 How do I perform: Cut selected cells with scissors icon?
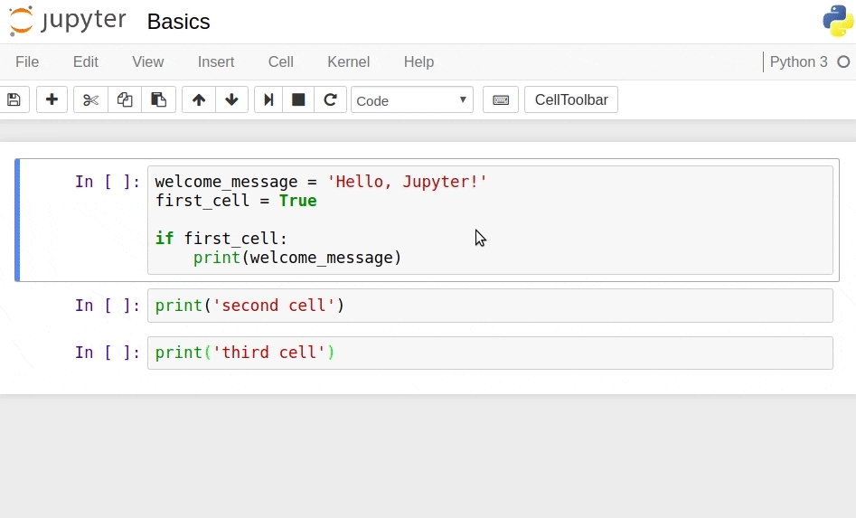click(x=90, y=99)
